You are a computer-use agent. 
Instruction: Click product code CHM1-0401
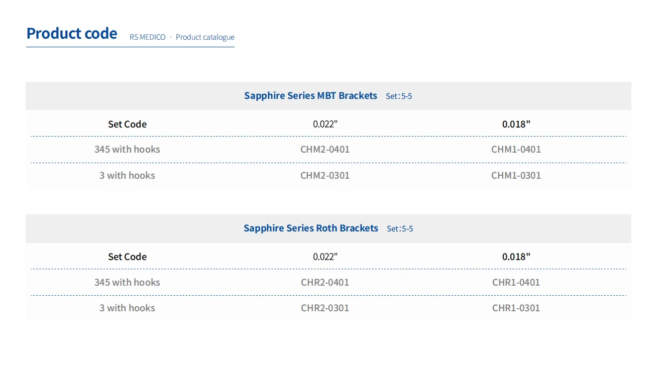[516, 149]
